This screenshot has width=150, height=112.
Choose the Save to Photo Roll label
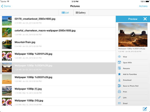tap(131, 86)
